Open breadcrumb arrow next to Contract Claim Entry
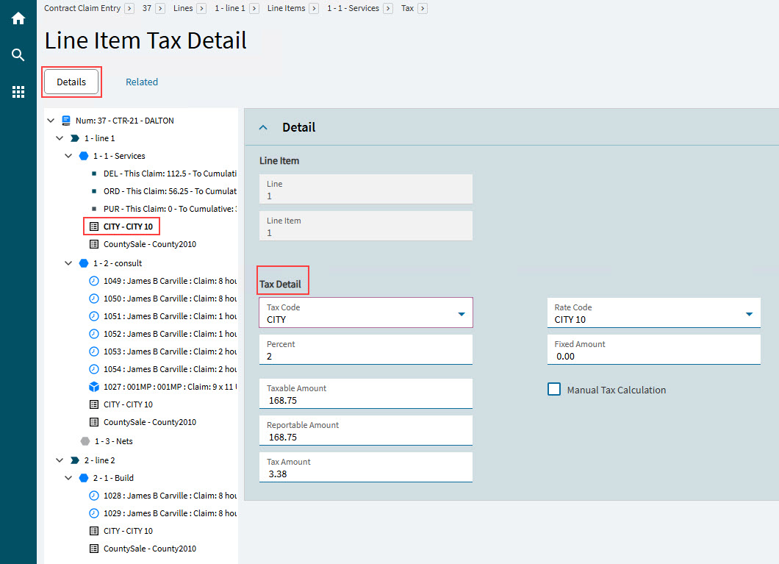779x564 pixels. click(x=129, y=8)
